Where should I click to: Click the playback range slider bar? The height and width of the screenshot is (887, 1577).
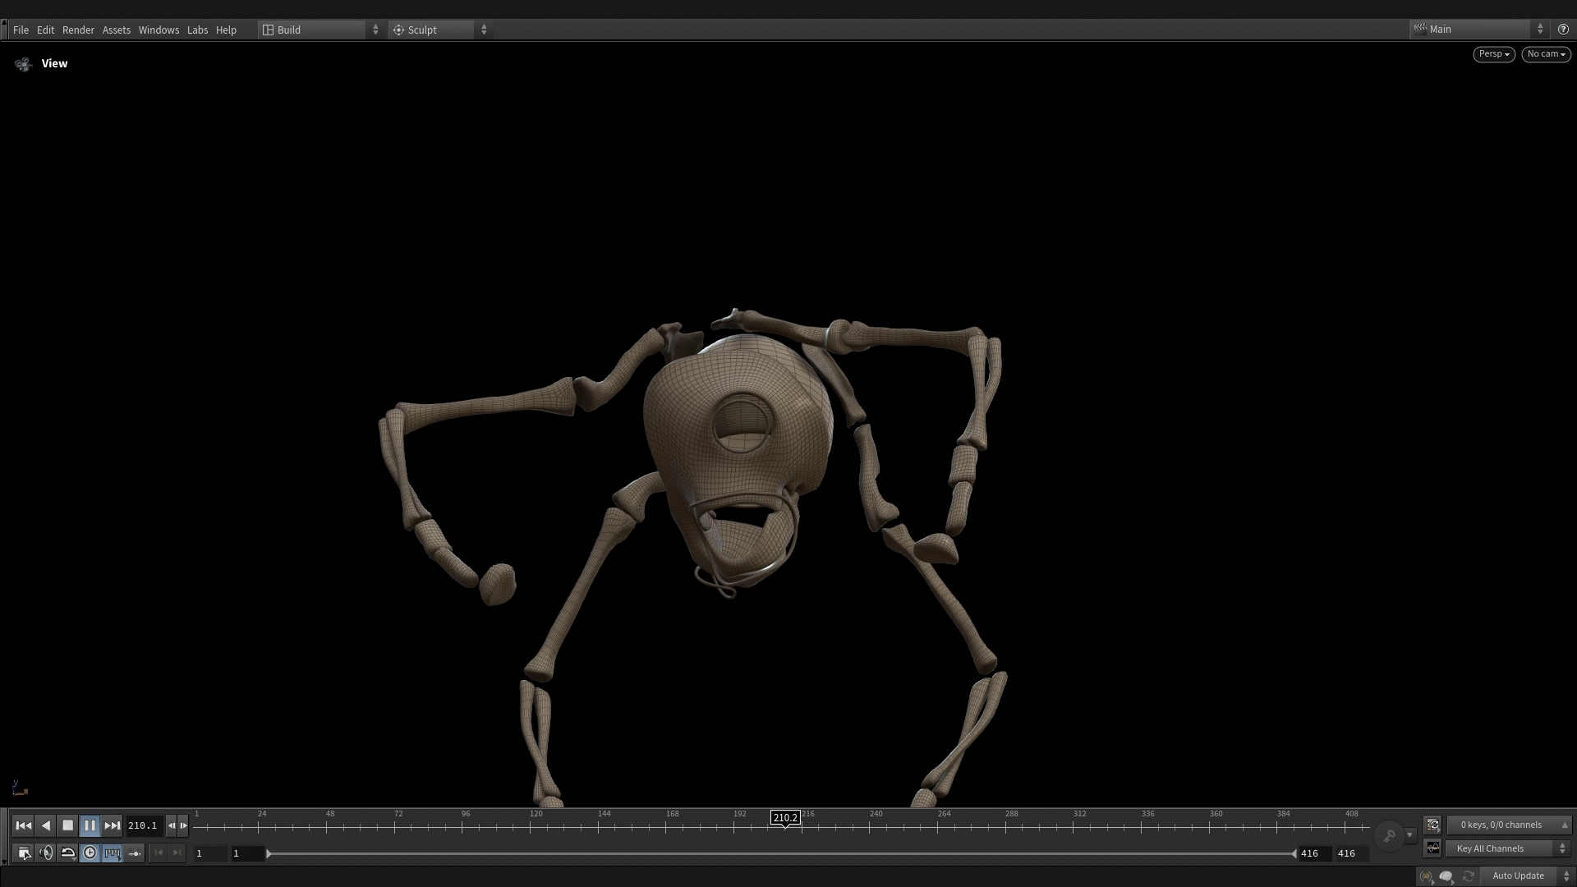(780, 854)
